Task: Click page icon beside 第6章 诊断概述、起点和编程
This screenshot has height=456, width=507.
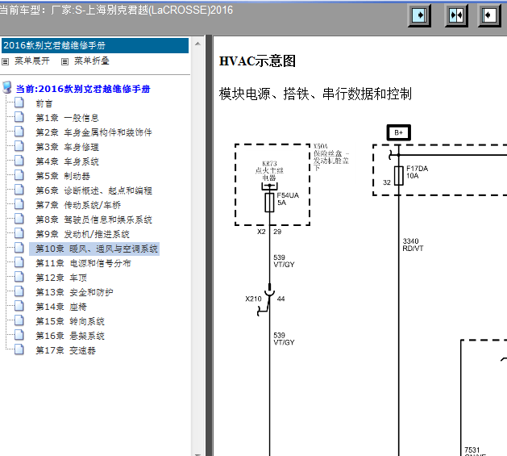Action: [19, 190]
